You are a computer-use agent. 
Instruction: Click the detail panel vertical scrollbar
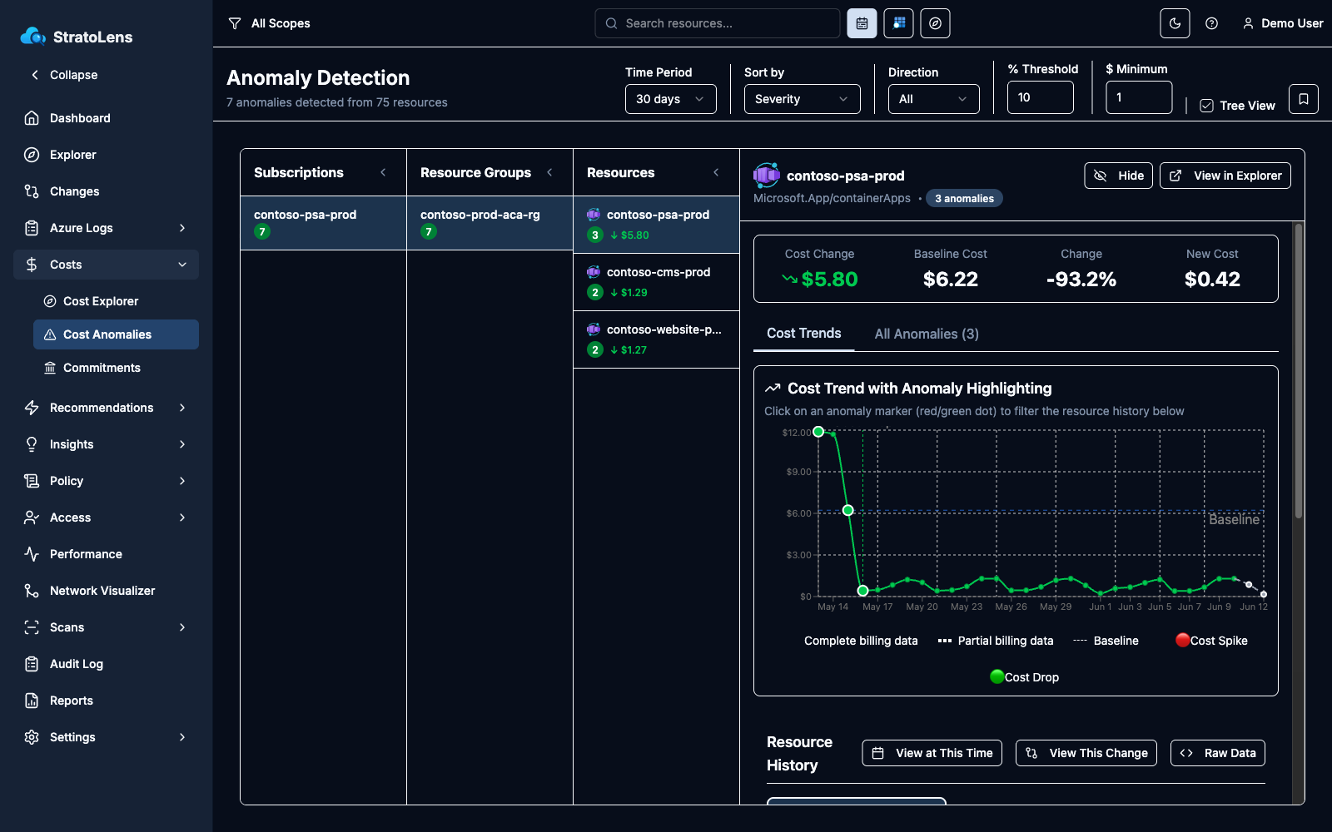click(1298, 371)
